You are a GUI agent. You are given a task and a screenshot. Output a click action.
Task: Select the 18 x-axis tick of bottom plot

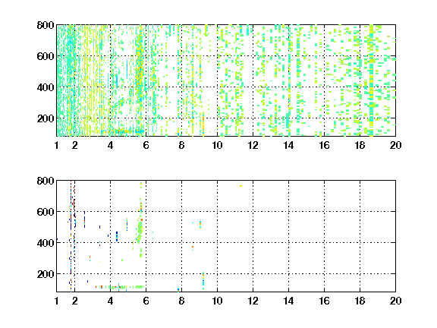tap(360, 301)
